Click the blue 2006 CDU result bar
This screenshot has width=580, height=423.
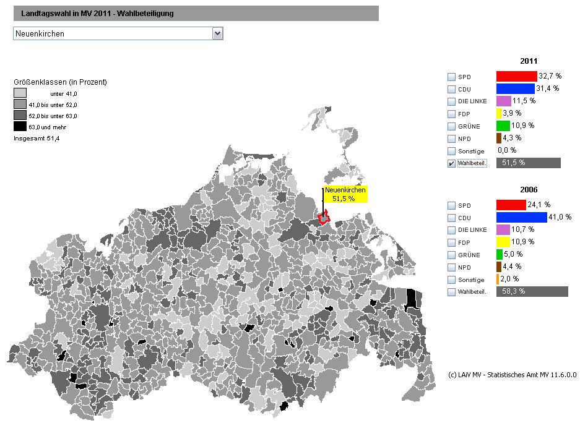521,217
